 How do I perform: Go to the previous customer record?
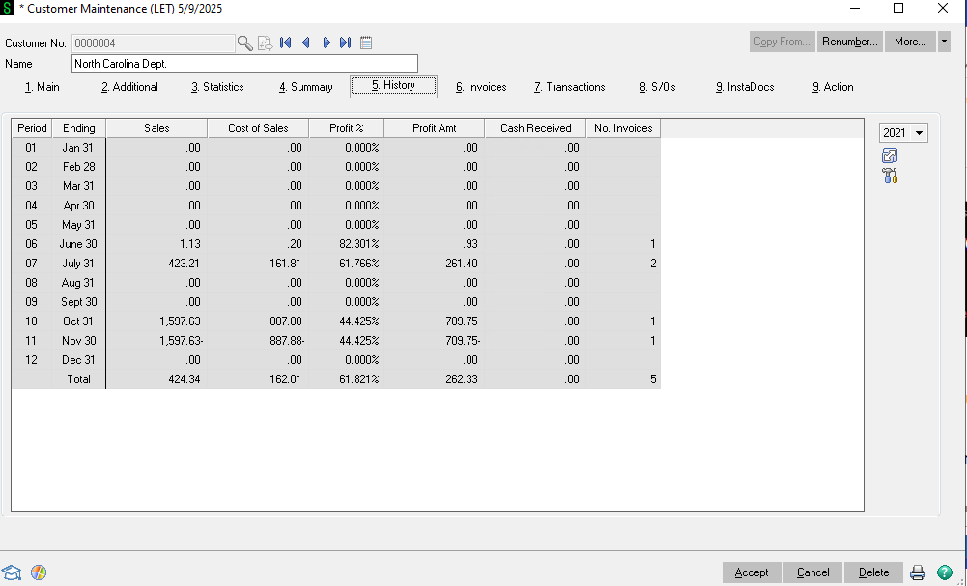306,42
